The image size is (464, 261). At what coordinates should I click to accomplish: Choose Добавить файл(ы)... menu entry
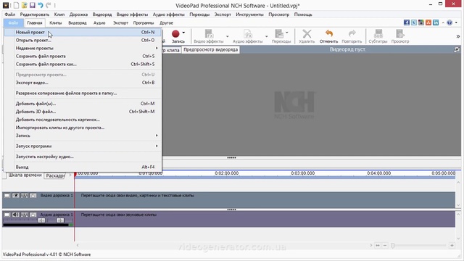click(x=83, y=104)
